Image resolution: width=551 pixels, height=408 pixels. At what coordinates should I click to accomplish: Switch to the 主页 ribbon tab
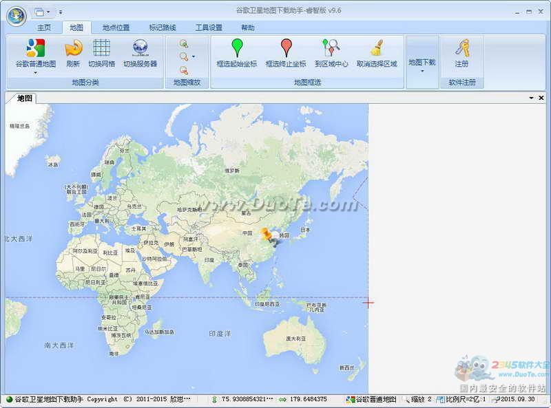point(44,28)
